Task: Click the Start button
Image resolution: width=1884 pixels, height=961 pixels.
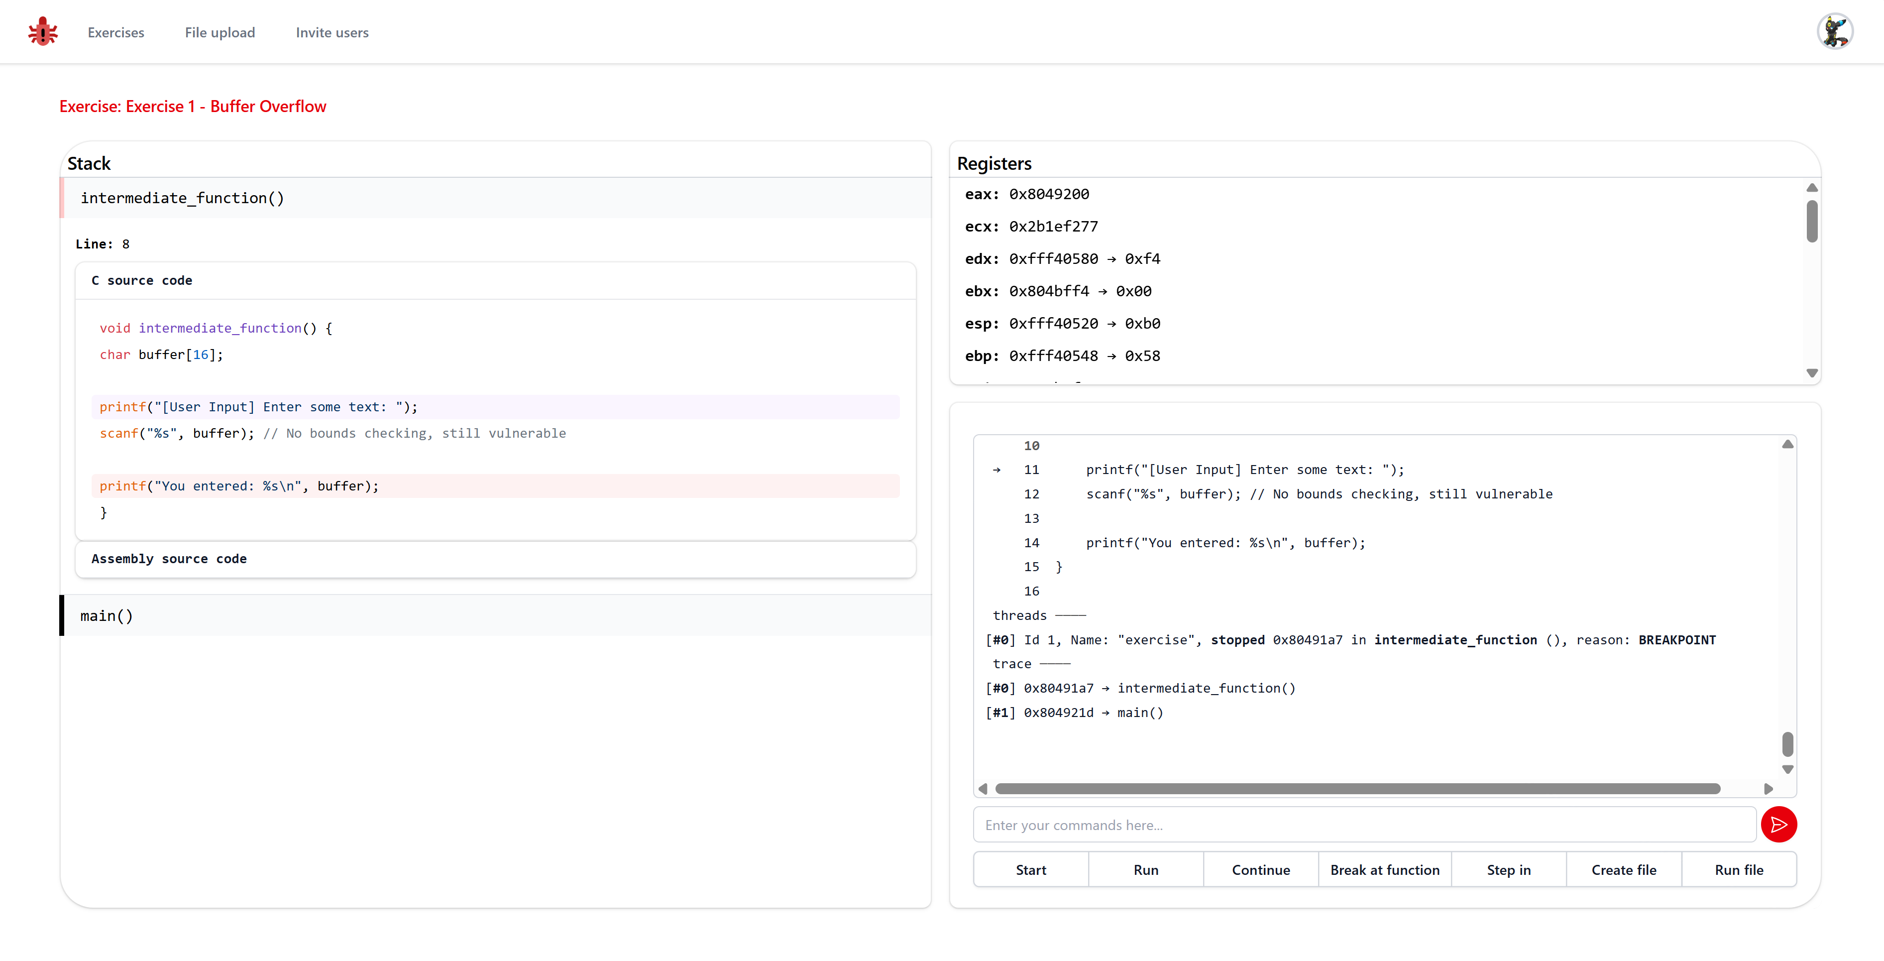Action: coord(1030,869)
